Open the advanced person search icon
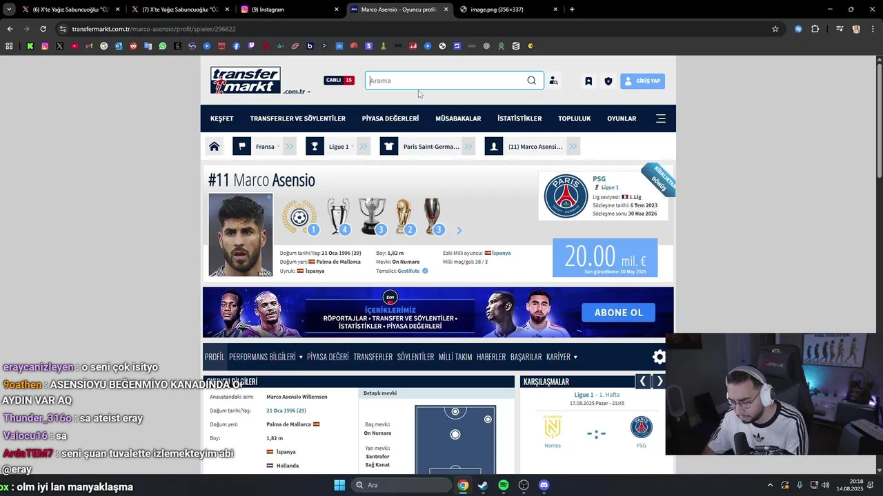Viewport: 883px width, 496px height. [553, 81]
